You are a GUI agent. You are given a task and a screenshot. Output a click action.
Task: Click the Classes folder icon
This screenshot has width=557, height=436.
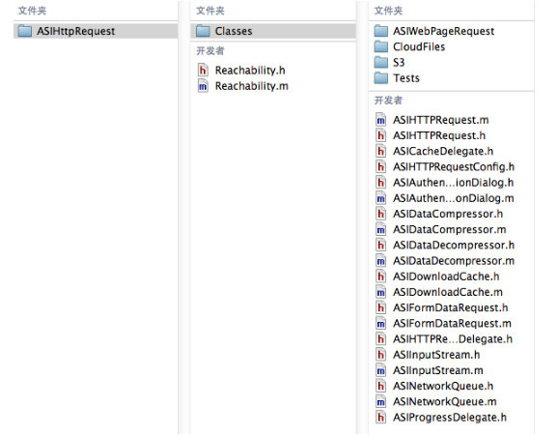pos(203,31)
